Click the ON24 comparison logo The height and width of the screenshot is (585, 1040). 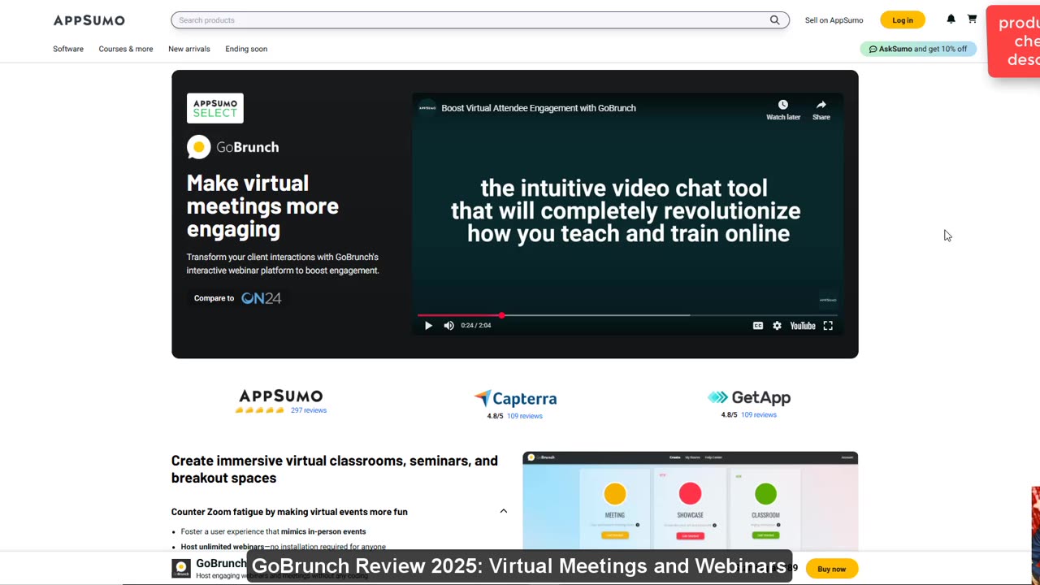[x=261, y=298]
